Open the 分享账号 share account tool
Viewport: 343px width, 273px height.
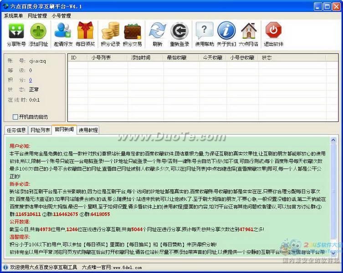16,34
